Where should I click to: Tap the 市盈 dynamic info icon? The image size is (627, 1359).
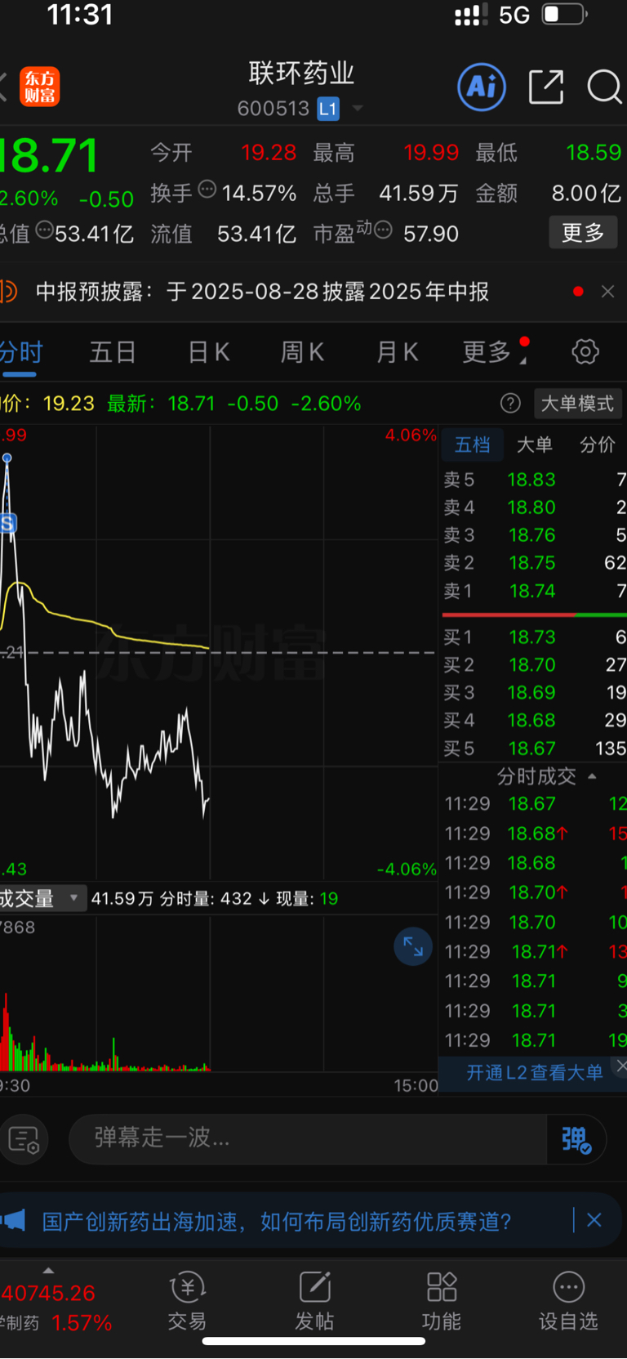click(x=383, y=230)
